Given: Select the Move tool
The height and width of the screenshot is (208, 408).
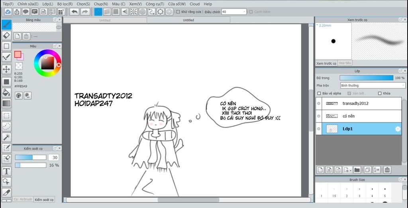Looking at the screenshot, I should (6, 69).
